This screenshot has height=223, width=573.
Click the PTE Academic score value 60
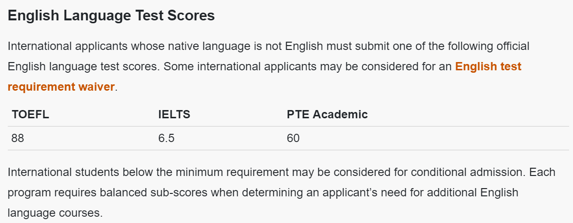pyautogui.click(x=293, y=138)
